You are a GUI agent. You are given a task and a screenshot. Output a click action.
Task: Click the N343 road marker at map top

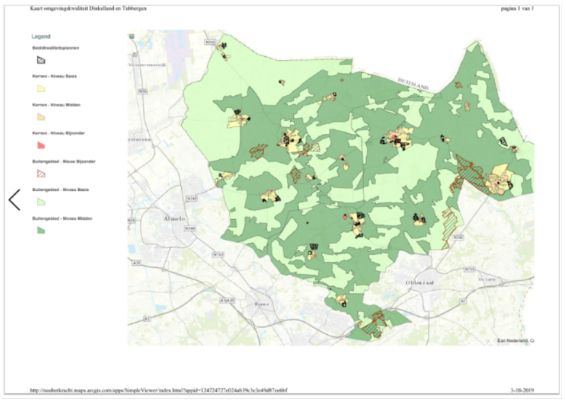[x=210, y=42]
